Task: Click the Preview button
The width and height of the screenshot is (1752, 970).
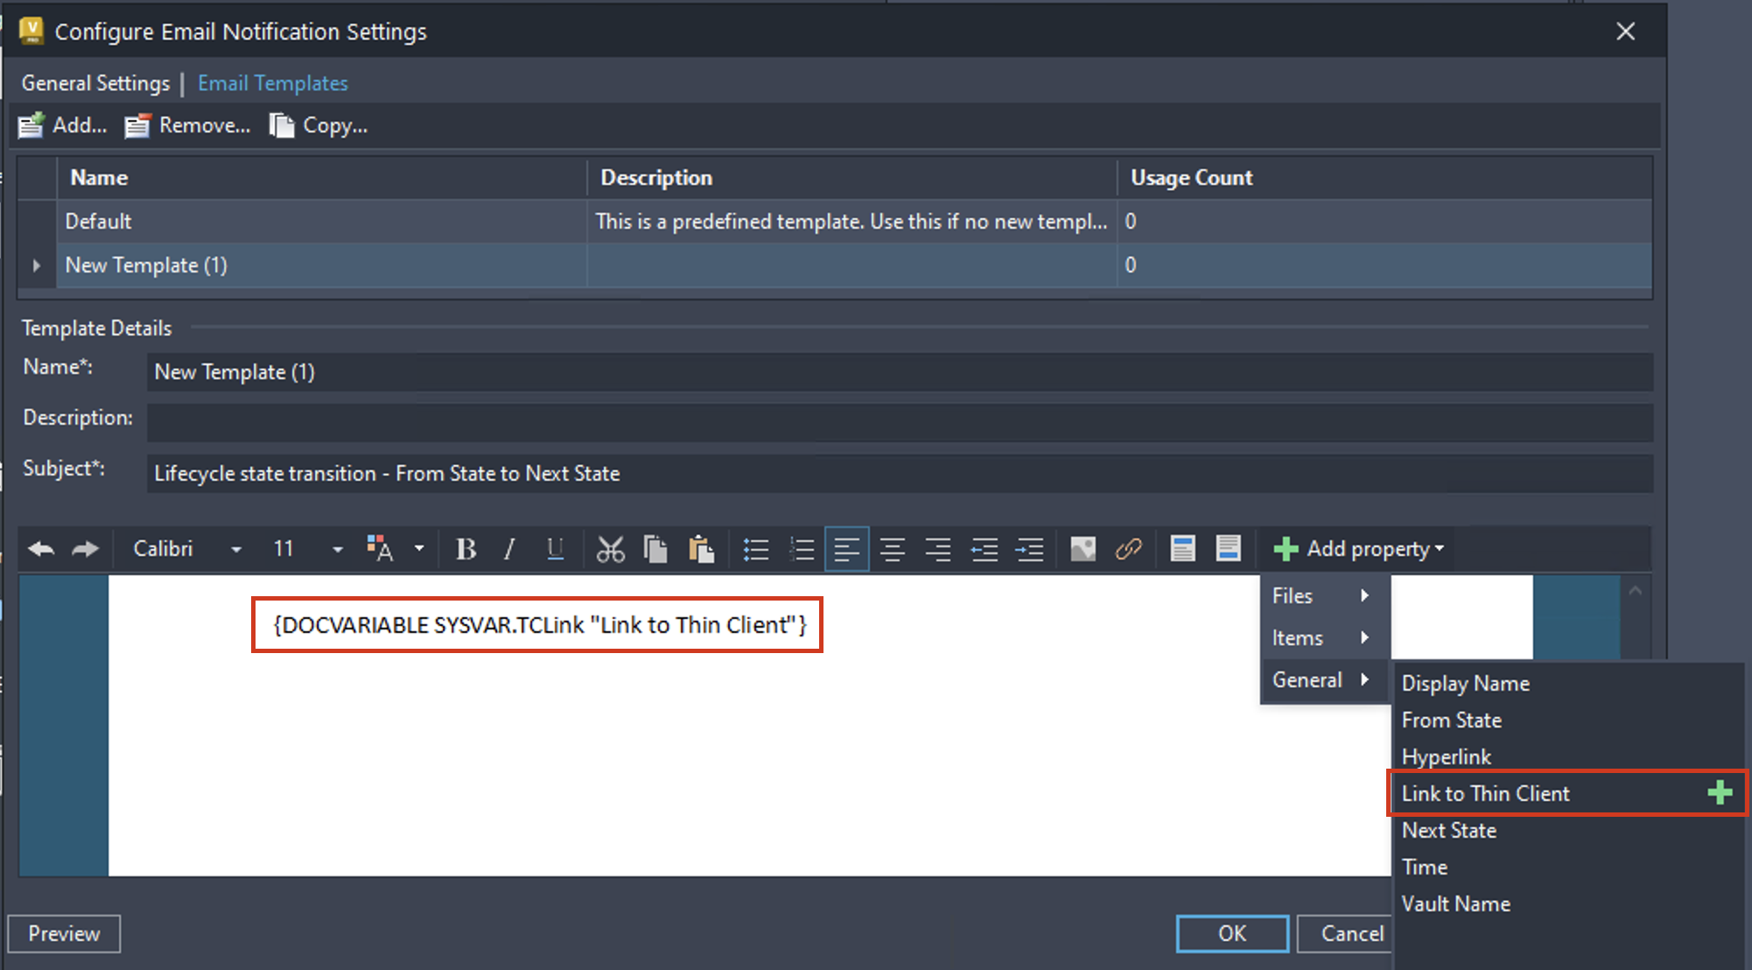Action: (64, 933)
